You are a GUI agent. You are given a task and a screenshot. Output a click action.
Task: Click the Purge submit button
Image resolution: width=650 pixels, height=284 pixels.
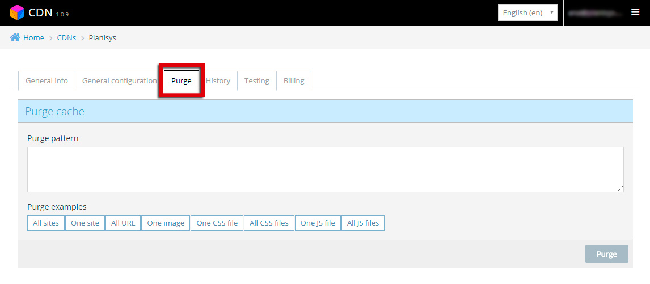(x=607, y=254)
